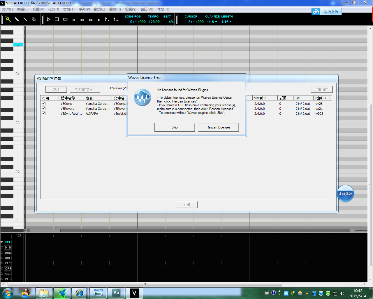Select the line tool in toolbar
The height and width of the screenshot is (299, 373).
point(25,19)
